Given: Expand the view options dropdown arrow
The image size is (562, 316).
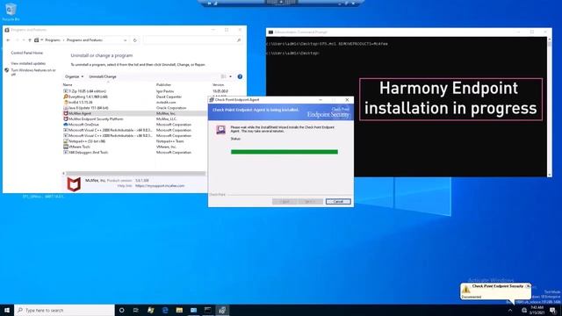Looking at the screenshot, I should point(230,76).
